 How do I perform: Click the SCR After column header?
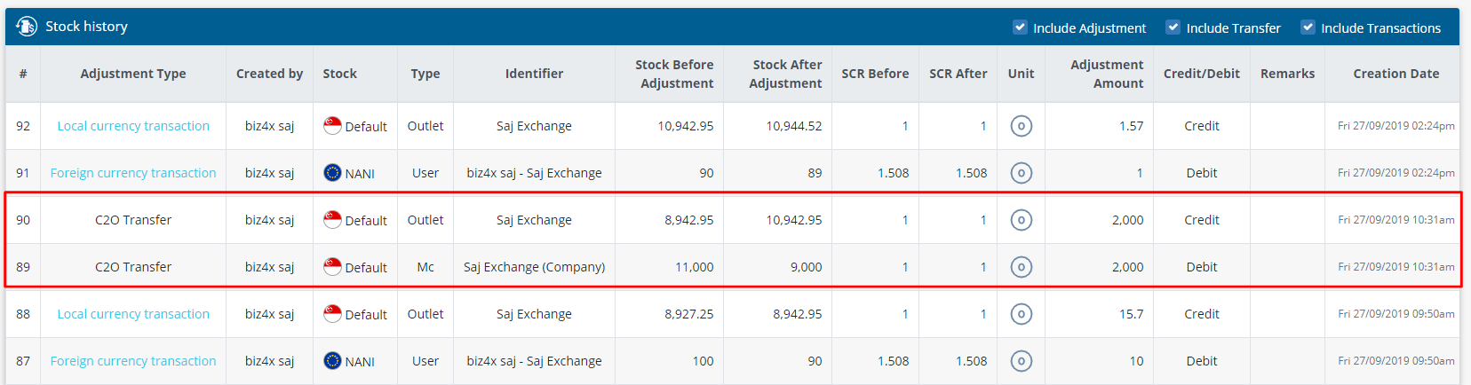tap(958, 74)
